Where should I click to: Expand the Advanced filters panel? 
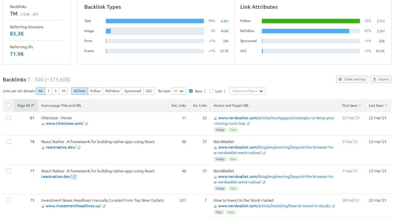pyautogui.click(x=247, y=91)
